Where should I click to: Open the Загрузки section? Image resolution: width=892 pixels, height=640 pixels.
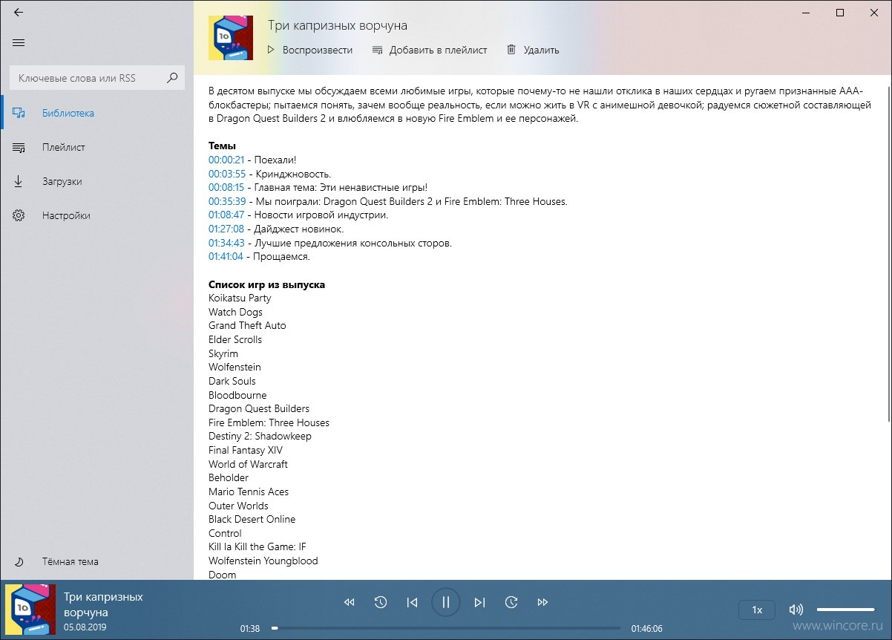click(x=96, y=182)
